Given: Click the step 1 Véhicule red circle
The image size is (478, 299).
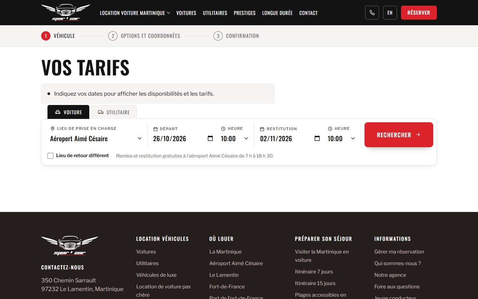Looking at the screenshot, I should (46, 36).
